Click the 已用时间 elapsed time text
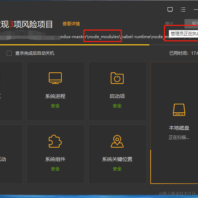This screenshot has width=198, height=198. 184,53
